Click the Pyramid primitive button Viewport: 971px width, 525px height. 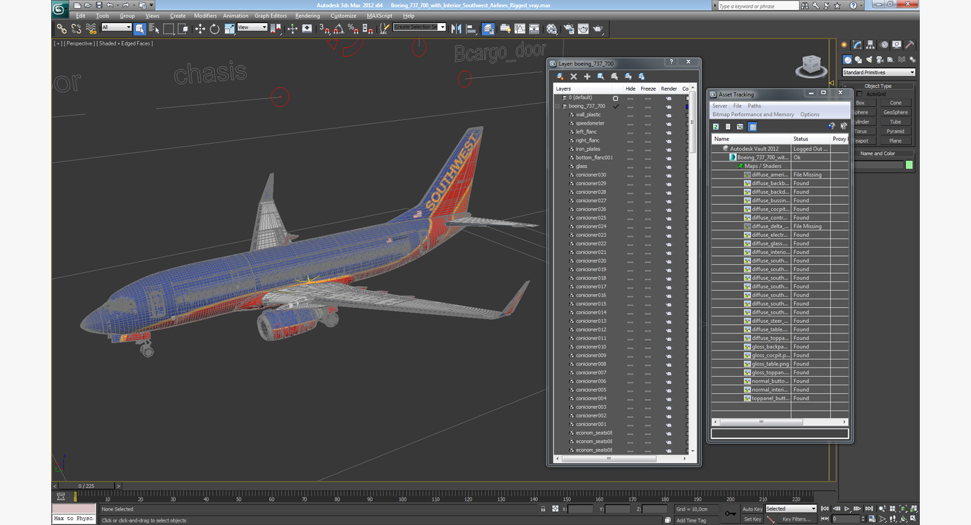[896, 131]
